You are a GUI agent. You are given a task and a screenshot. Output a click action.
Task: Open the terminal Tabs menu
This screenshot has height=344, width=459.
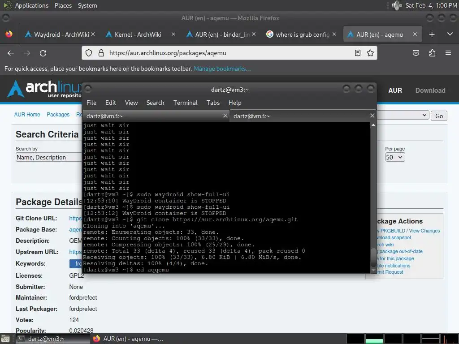pyautogui.click(x=213, y=103)
